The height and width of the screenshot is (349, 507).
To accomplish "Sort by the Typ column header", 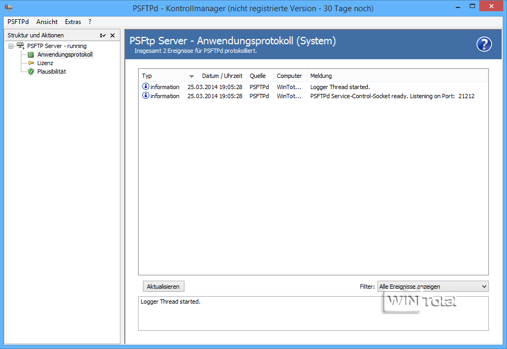I will [162, 76].
